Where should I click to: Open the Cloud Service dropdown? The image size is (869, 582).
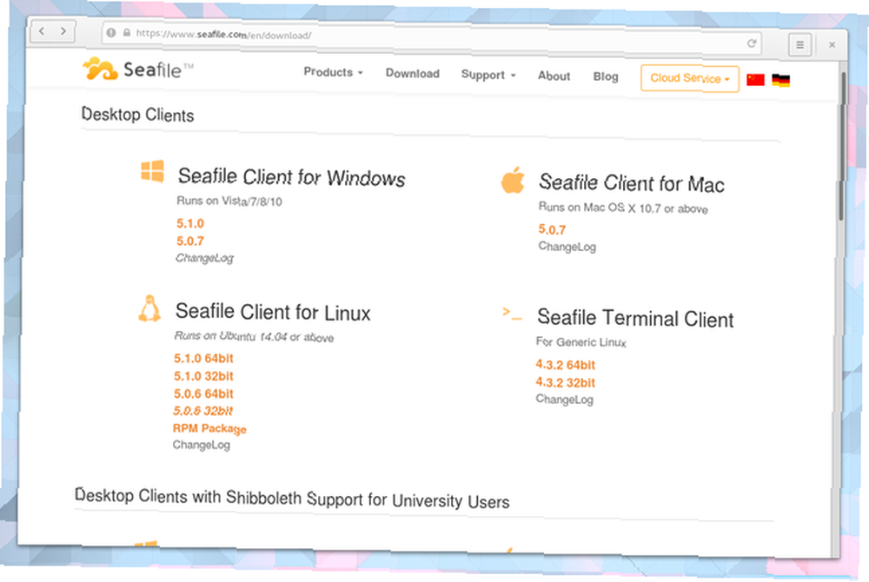click(x=690, y=79)
